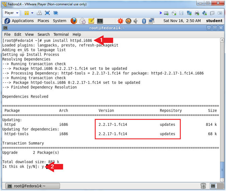Launch terminal from the panel launcher
The image size is (226, 191).
100,21
